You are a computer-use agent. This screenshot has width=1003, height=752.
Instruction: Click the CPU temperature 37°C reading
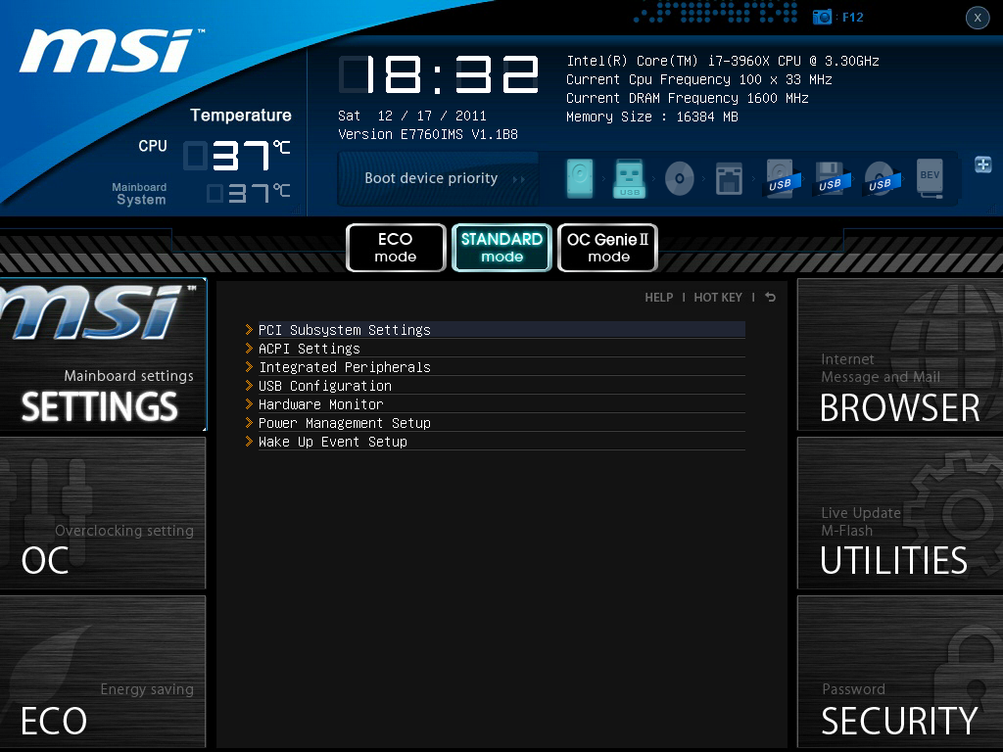(237, 156)
